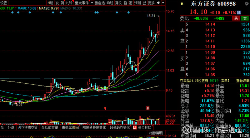
Task: Click the 叠 overlay button
Action: [126, 3]
